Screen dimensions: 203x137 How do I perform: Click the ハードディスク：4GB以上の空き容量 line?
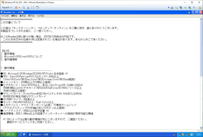[25, 111]
